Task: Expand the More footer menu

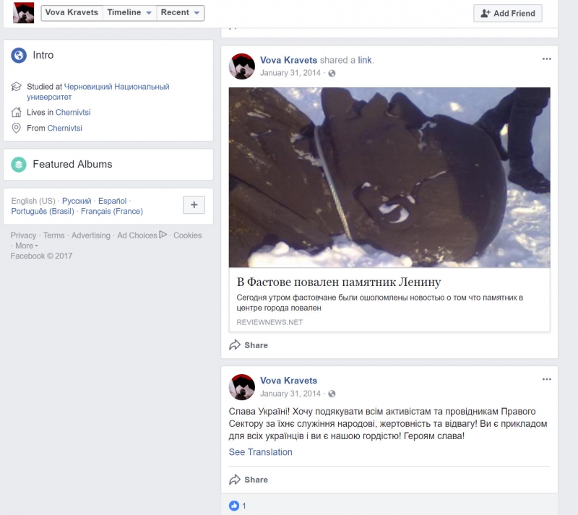Action: (26, 246)
